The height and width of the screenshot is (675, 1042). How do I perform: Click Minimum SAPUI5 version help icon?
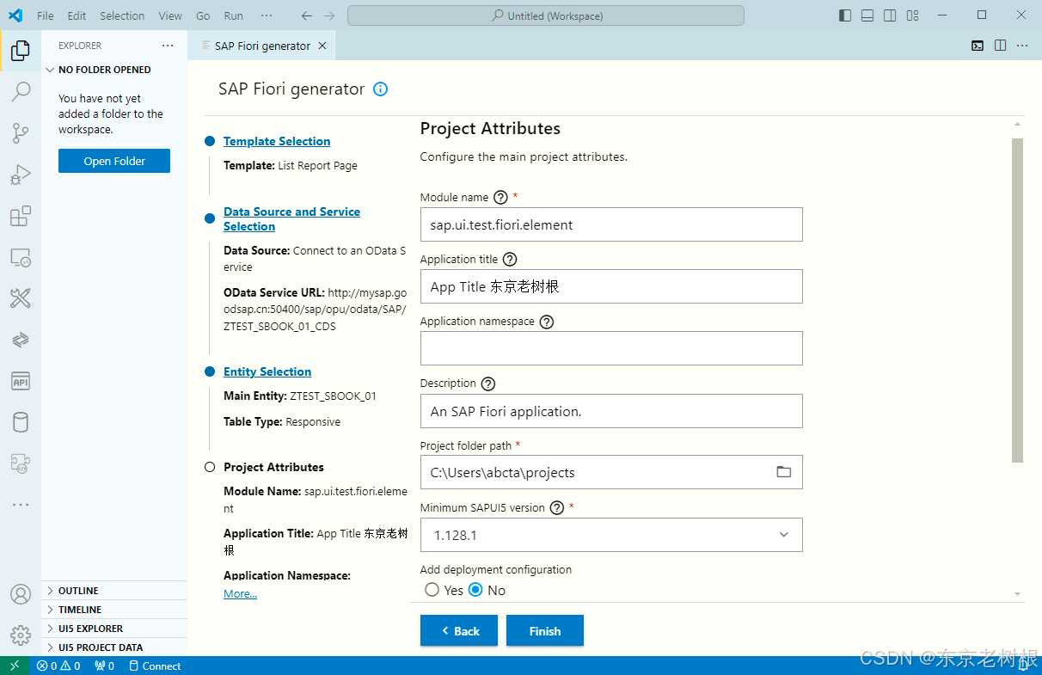tap(557, 507)
